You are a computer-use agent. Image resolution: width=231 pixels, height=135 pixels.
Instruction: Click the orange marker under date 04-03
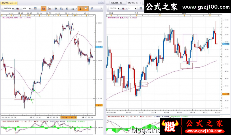coord(11,15)
